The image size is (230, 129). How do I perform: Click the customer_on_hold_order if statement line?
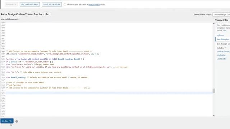tap(29, 62)
